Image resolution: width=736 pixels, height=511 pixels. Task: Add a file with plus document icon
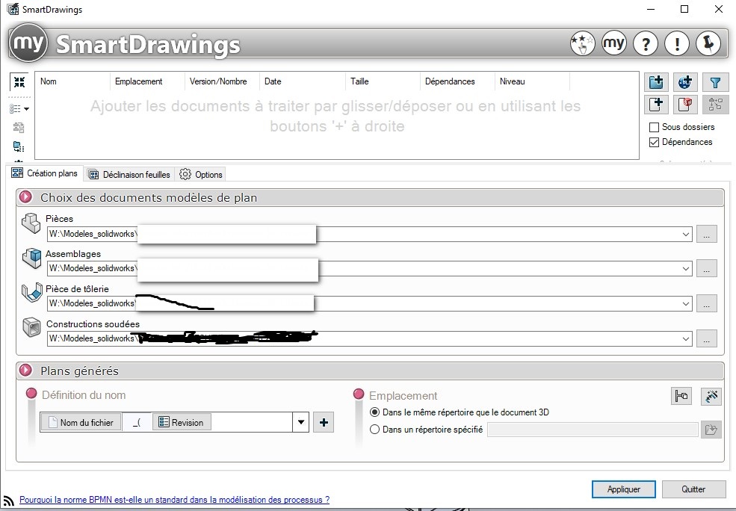(x=656, y=104)
